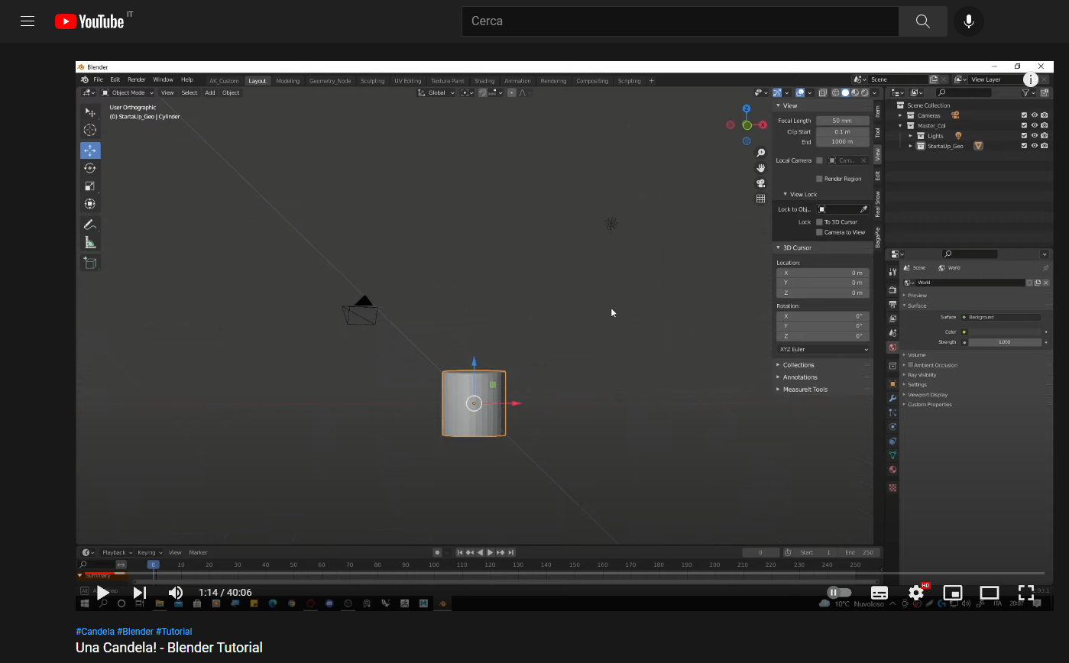
Task: Open World properties tab icon
Action: coord(892,347)
